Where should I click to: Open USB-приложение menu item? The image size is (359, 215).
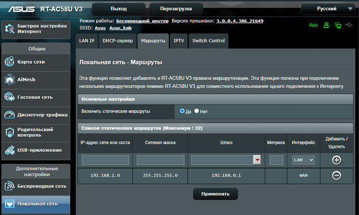[36, 150]
